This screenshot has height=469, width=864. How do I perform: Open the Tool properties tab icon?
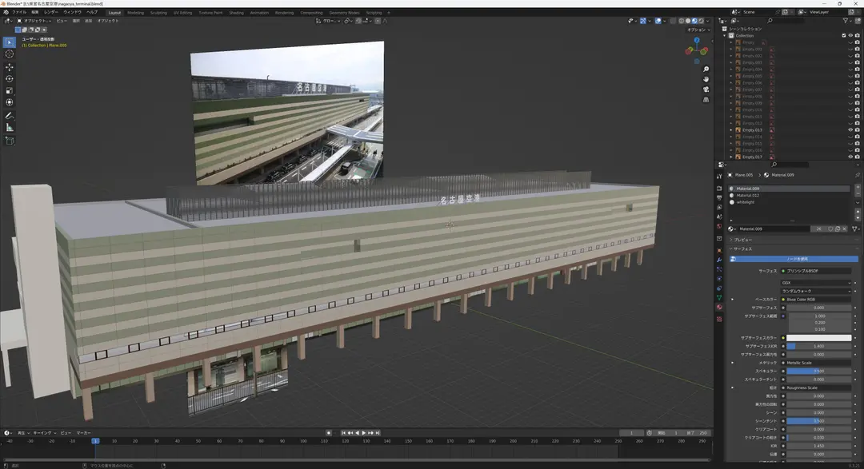(x=719, y=177)
